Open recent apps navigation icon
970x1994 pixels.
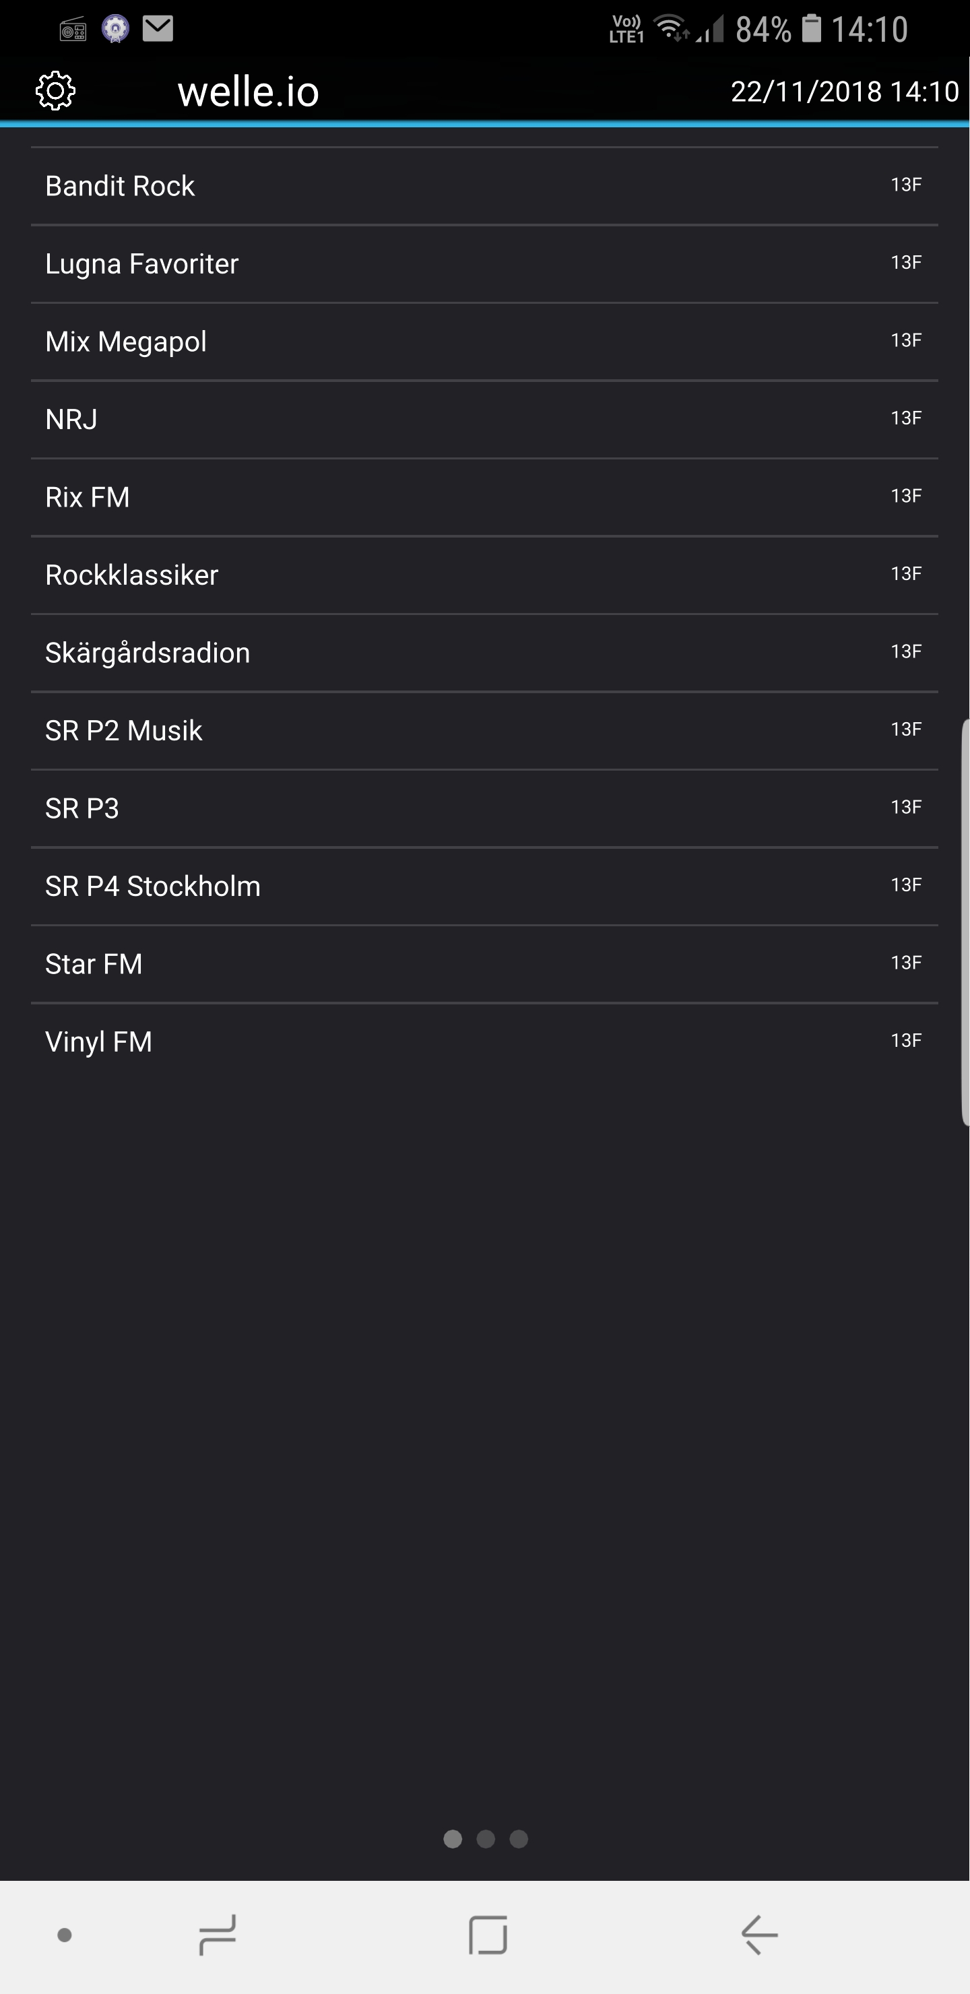point(217,1935)
